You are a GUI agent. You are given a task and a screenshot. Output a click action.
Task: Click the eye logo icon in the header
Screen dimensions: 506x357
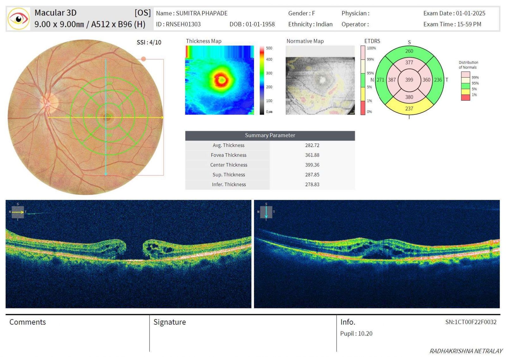coord(18,19)
